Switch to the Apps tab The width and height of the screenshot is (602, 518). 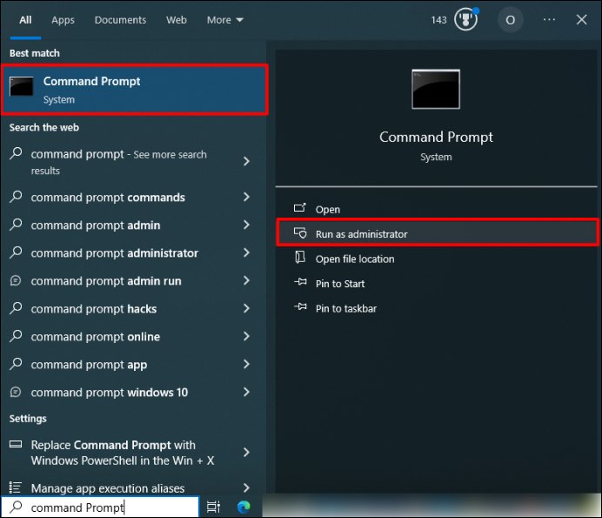coord(63,20)
